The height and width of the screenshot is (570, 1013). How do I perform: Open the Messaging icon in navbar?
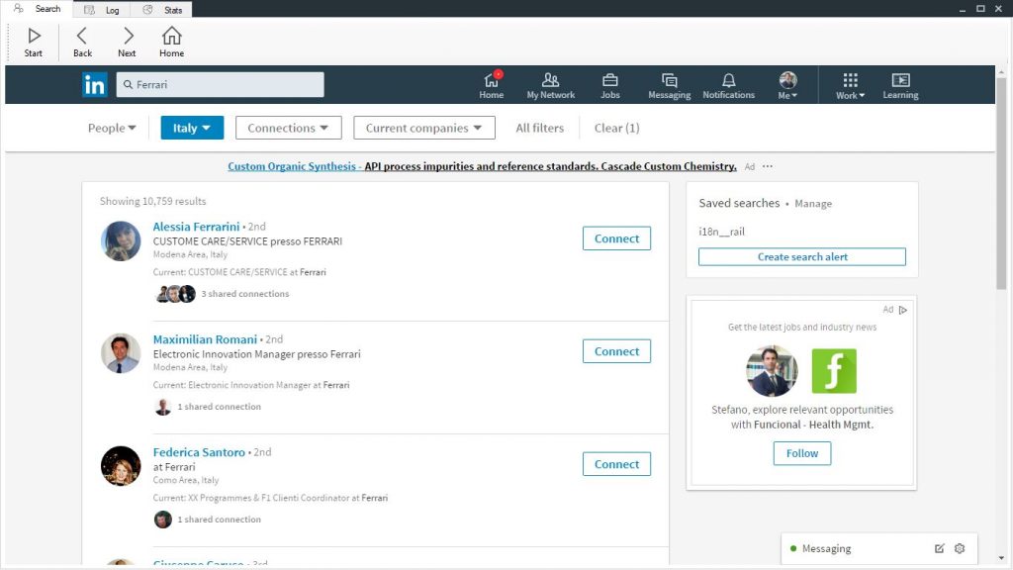point(669,81)
